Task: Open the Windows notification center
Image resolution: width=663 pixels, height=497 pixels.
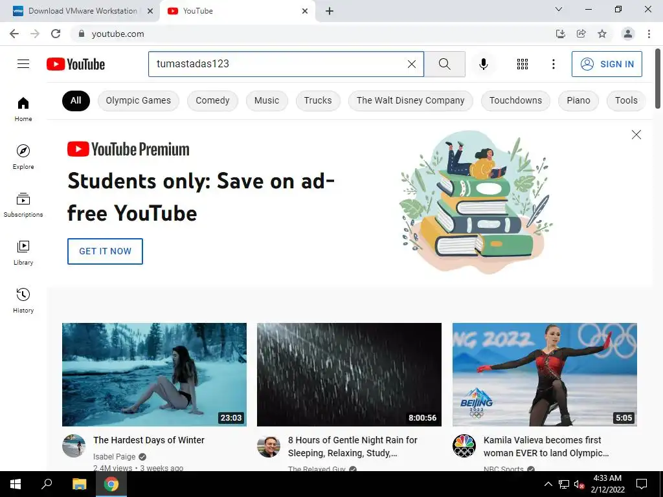Action: 642,484
